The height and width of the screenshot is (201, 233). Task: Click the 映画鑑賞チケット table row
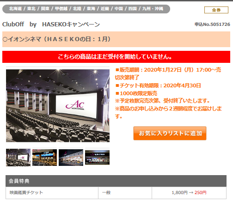pyautogui.click(x=116, y=193)
